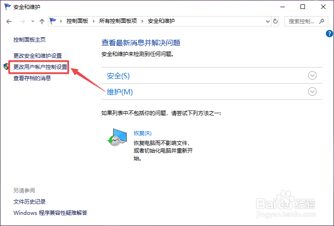Click the 维护(M) section heading

[120, 92]
